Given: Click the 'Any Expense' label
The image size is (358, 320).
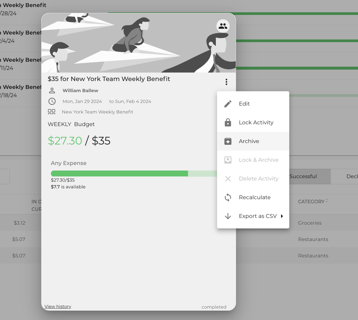Looking at the screenshot, I should 69,163.
